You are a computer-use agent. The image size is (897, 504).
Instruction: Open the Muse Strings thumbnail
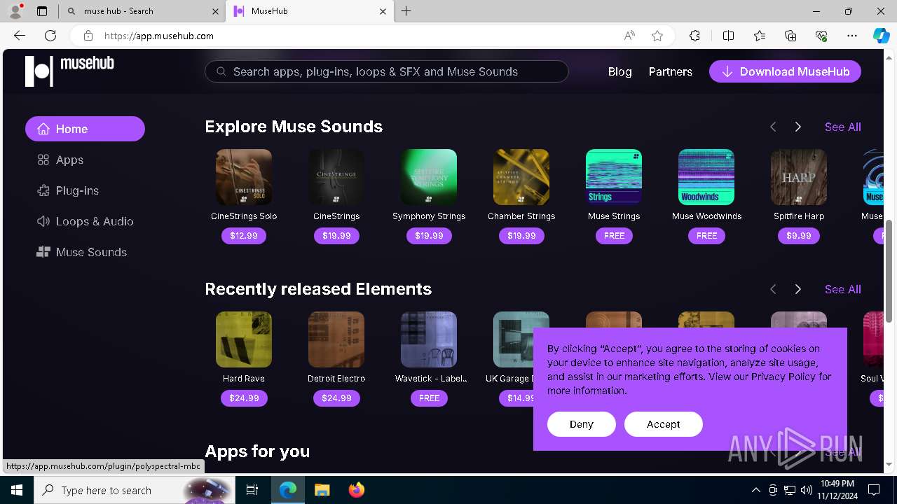[x=614, y=177]
